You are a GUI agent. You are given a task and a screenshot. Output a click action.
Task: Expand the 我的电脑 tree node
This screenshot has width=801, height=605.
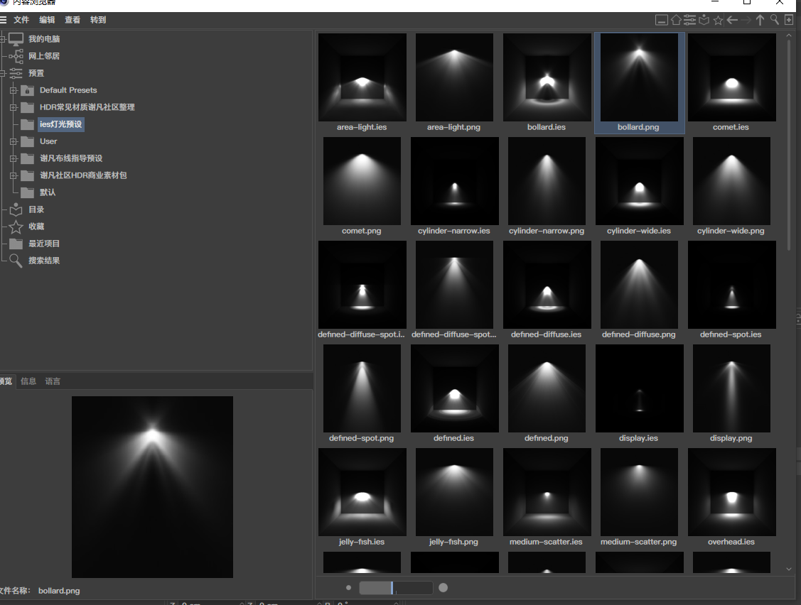pyautogui.click(x=3, y=39)
